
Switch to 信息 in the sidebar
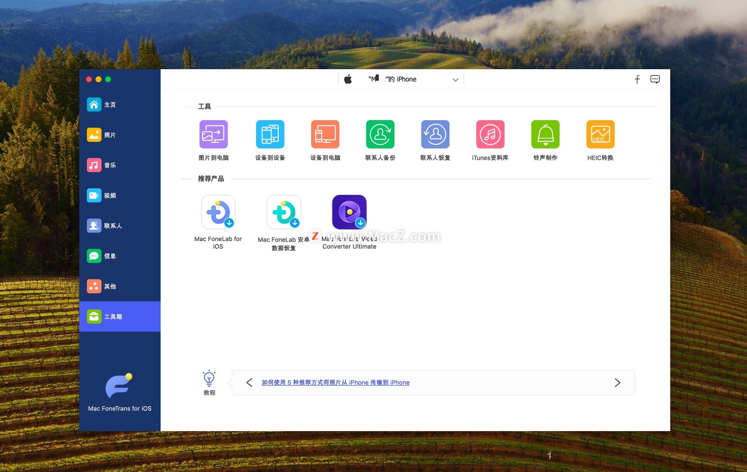click(120, 256)
